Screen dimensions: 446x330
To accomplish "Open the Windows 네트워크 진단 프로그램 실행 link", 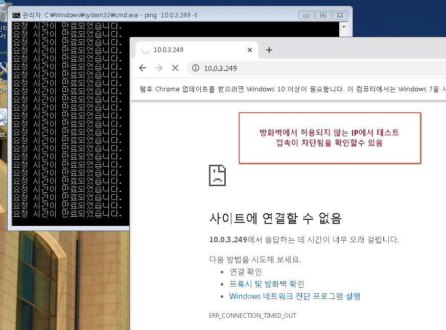I will [295, 296].
